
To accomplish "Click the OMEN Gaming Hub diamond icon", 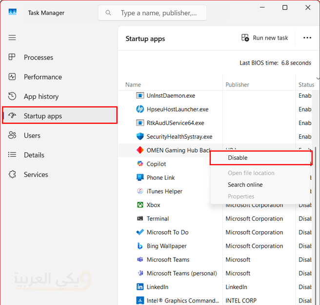I will tap(140, 150).
